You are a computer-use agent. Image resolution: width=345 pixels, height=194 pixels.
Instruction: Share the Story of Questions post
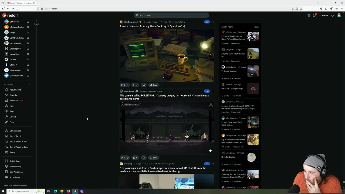pos(154,85)
